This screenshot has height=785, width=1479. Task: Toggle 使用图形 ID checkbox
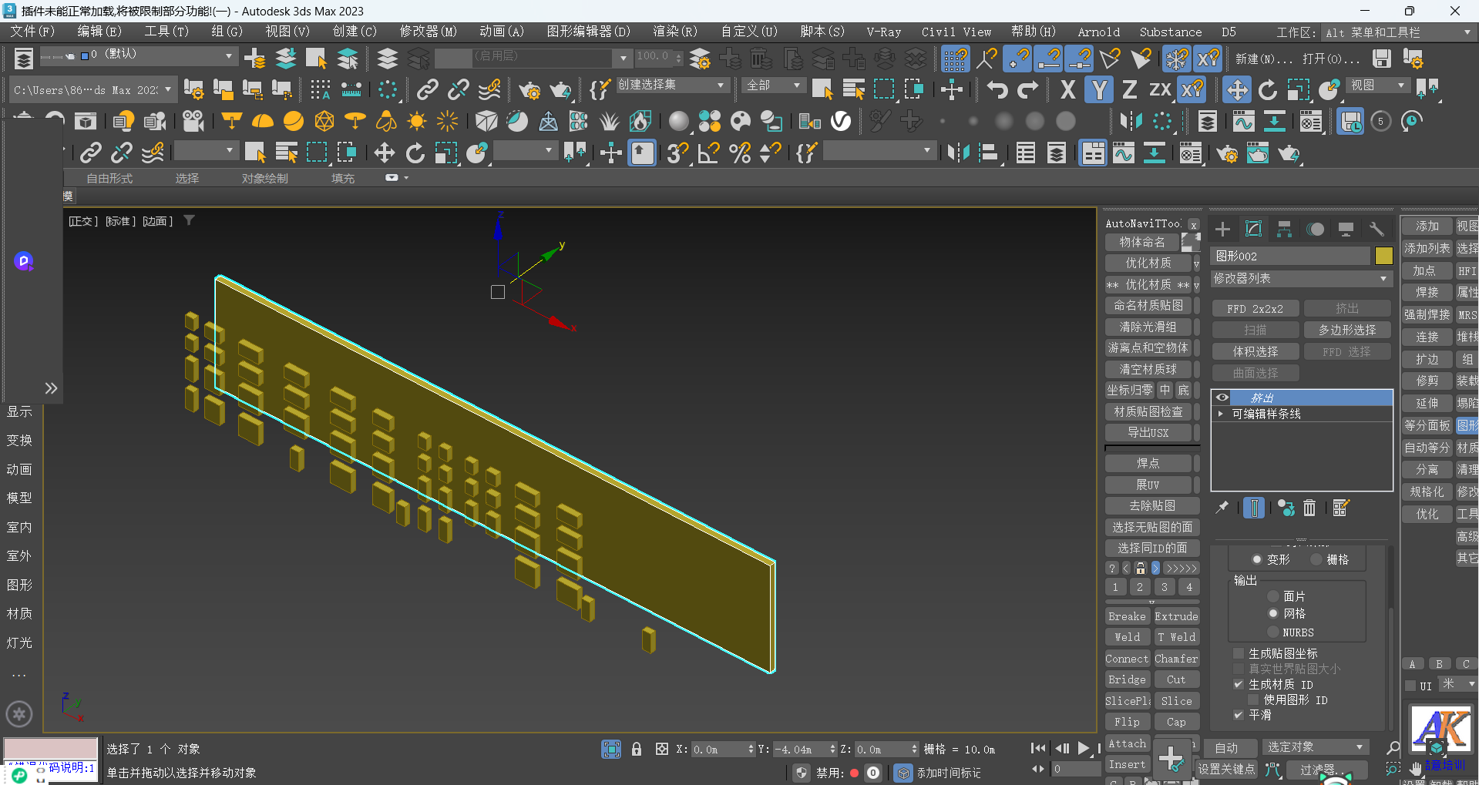(1253, 699)
